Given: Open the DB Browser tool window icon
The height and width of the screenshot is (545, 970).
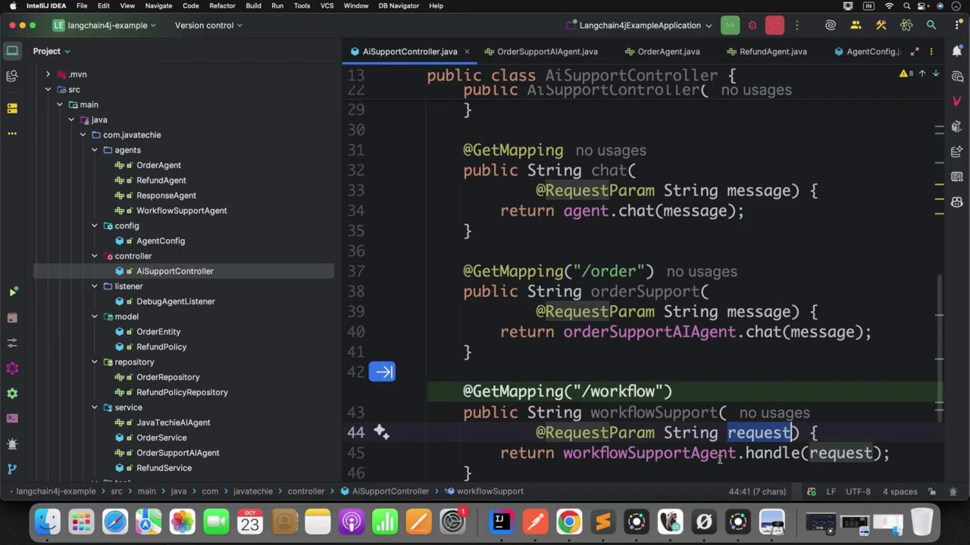Looking at the screenshot, I should point(12,76).
